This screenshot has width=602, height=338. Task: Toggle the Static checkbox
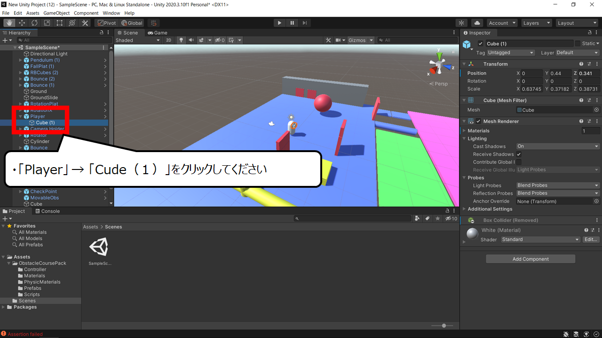pyautogui.click(x=578, y=44)
